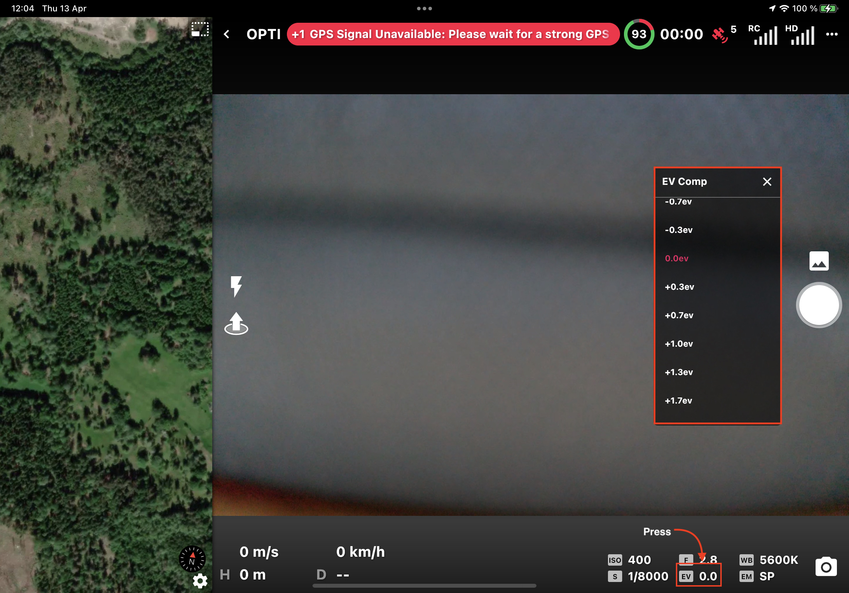The height and width of the screenshot is (593, 849).
Task: Switch camera mode with camera icon
Action: [826, 566]
